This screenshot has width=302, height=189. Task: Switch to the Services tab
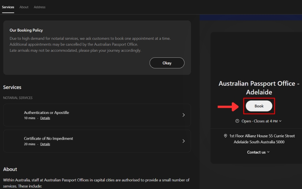click(8, 7)
